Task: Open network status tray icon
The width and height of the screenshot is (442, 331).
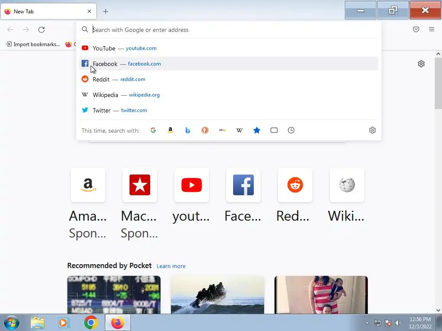Action: click(377, 323)
